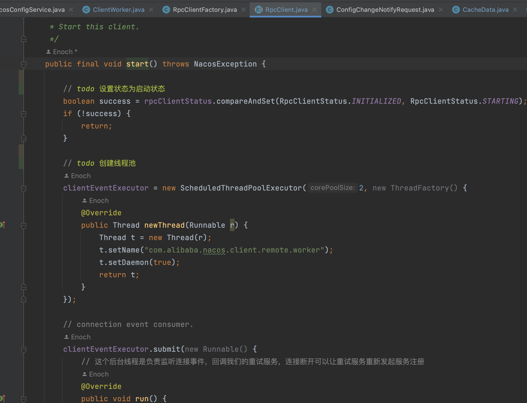Collapse the if (!success) block fold
527x403 pixels.
(24, 114)
